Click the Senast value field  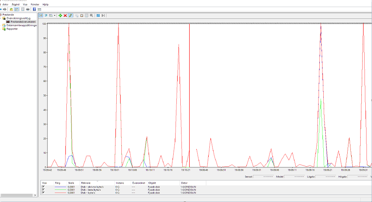tap(263, 177)
